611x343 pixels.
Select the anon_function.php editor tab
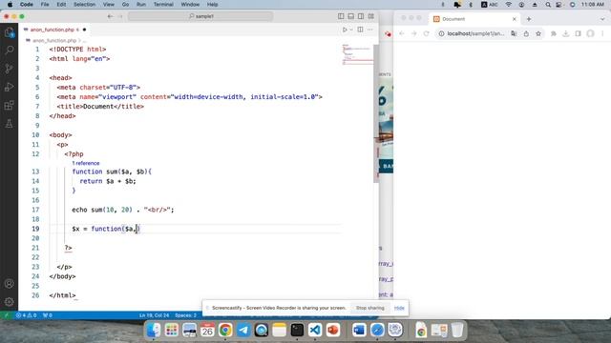click(x=54, y=30)
